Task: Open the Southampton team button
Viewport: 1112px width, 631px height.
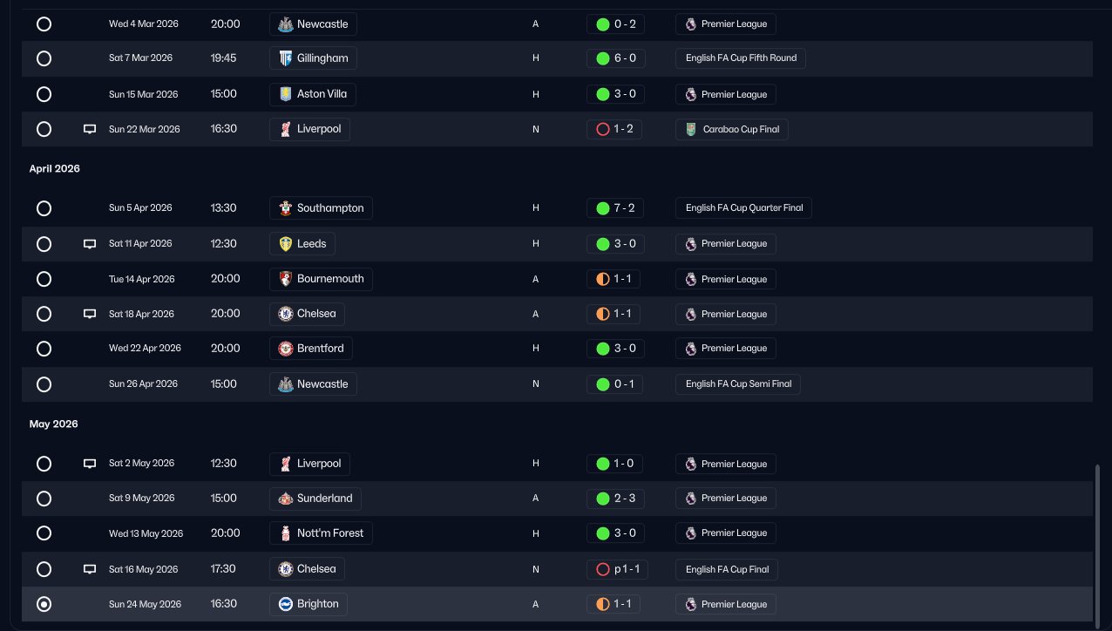Action: [322, 208]
